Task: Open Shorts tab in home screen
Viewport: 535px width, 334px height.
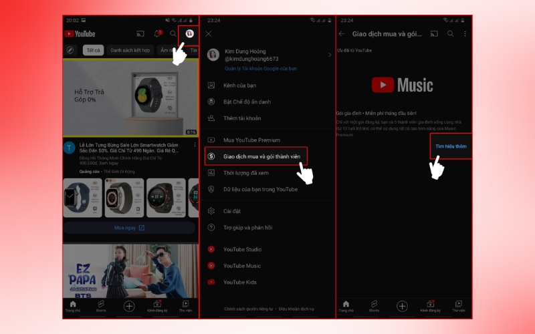Action: tap(101, 307)
